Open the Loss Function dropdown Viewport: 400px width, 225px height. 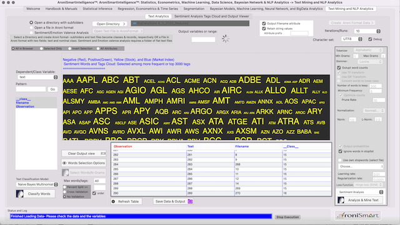point(368,185)
